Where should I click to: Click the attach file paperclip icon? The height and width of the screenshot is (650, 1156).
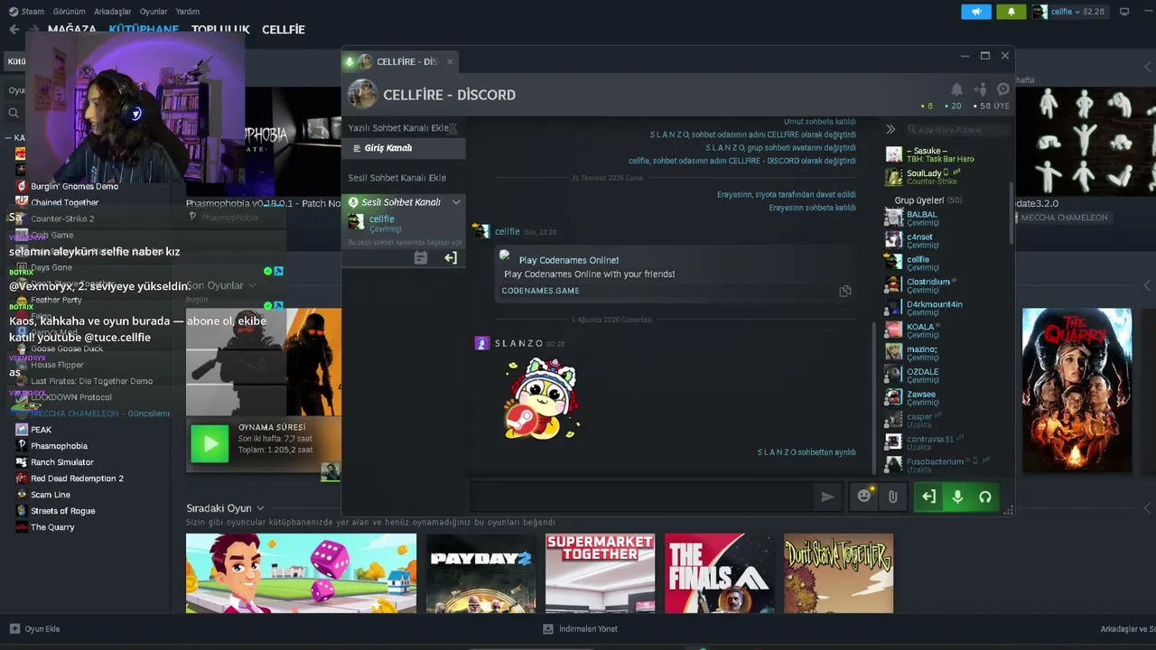click(893, 497)
